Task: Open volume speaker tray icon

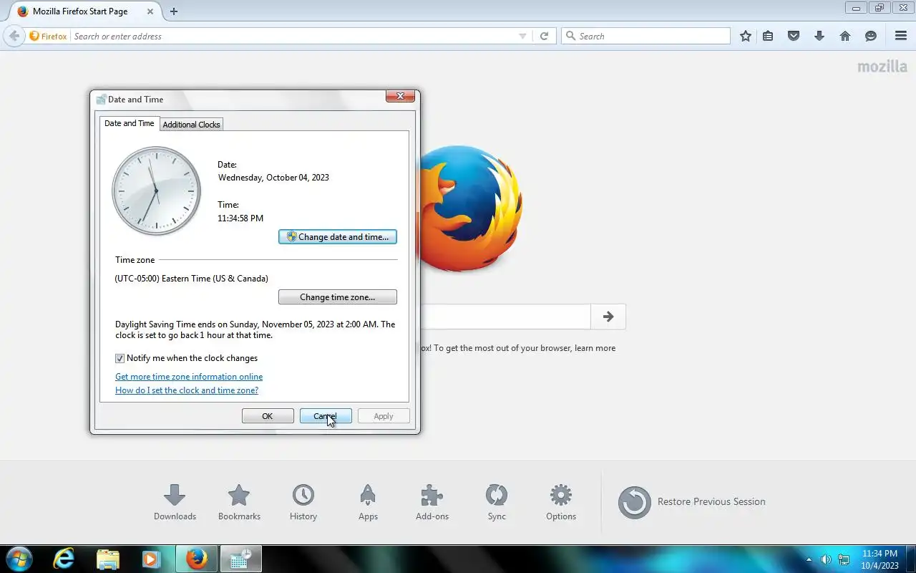Action: [x=826, y=559]
